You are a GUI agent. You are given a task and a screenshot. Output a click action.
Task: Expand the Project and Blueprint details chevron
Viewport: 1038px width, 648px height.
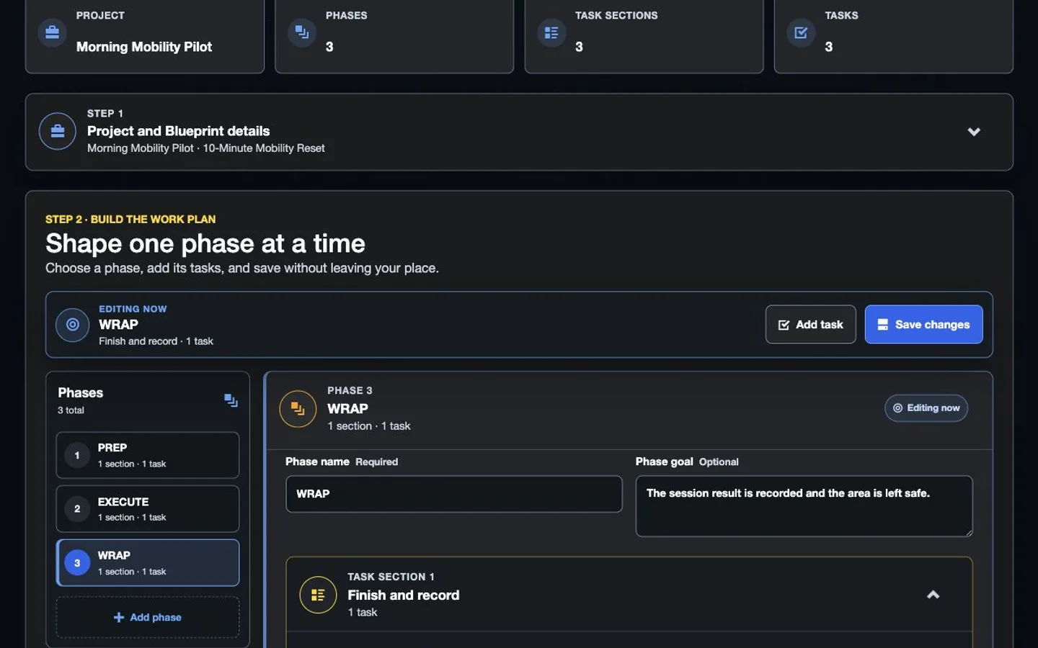coord(974,132)
